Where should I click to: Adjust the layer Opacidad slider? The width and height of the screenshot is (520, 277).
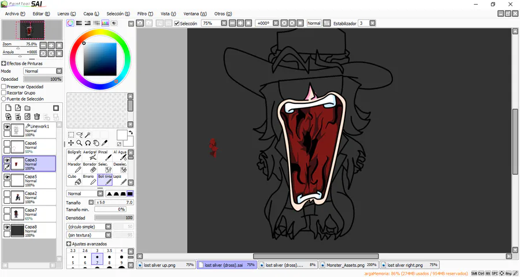coord(42,79)
